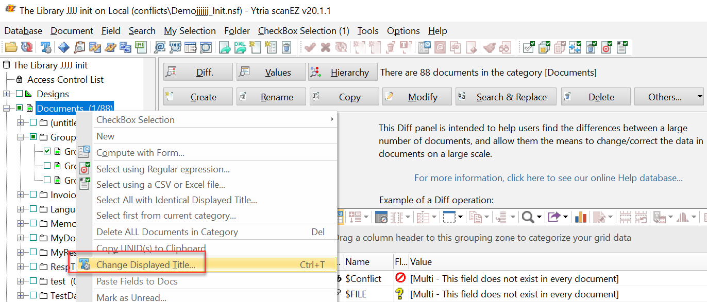The image size is (707, 302).
Task: Toggle the Designs category checkbox
Action: pos(19,94)
